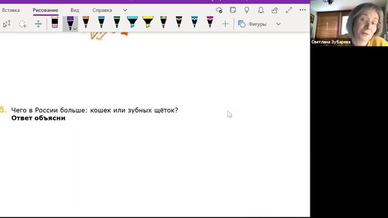
Task: Open the feed or sticky notes pane icon
Action: (x=233, y=10)
